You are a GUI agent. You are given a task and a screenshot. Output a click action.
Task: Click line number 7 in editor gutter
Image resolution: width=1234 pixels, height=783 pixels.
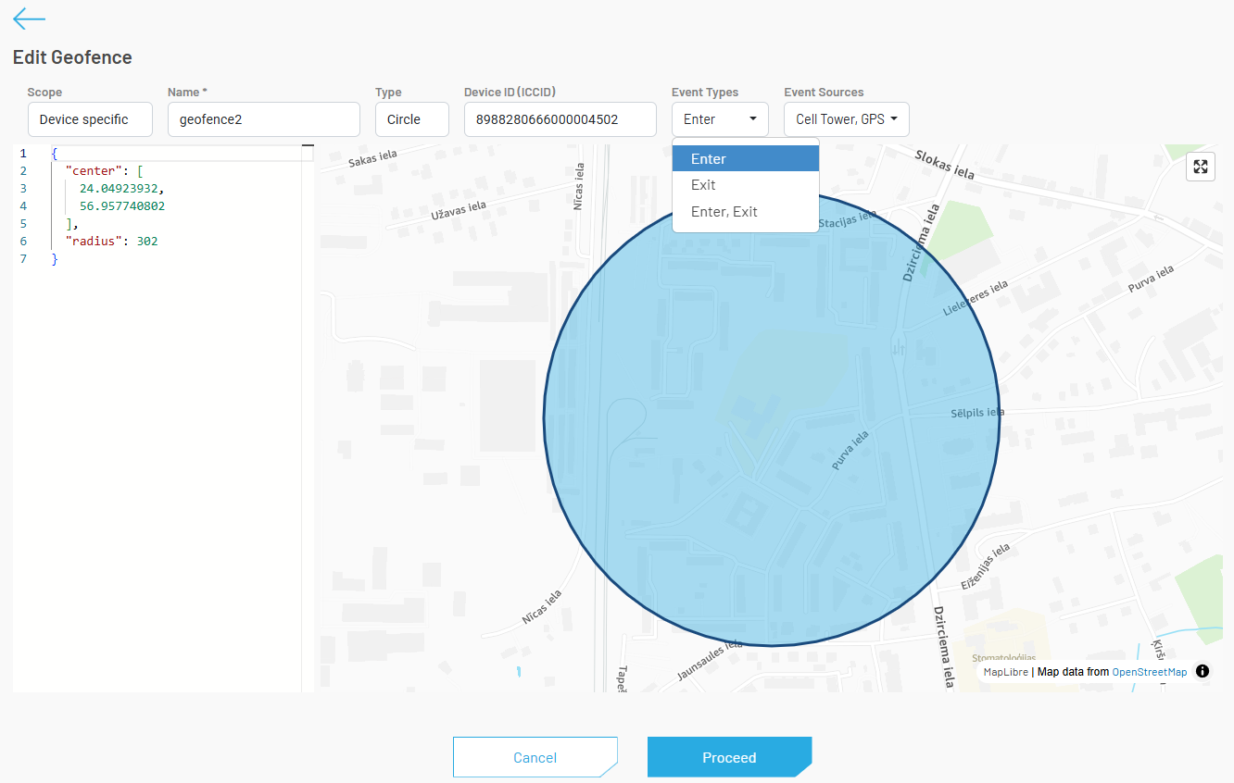tap(23, 258)
